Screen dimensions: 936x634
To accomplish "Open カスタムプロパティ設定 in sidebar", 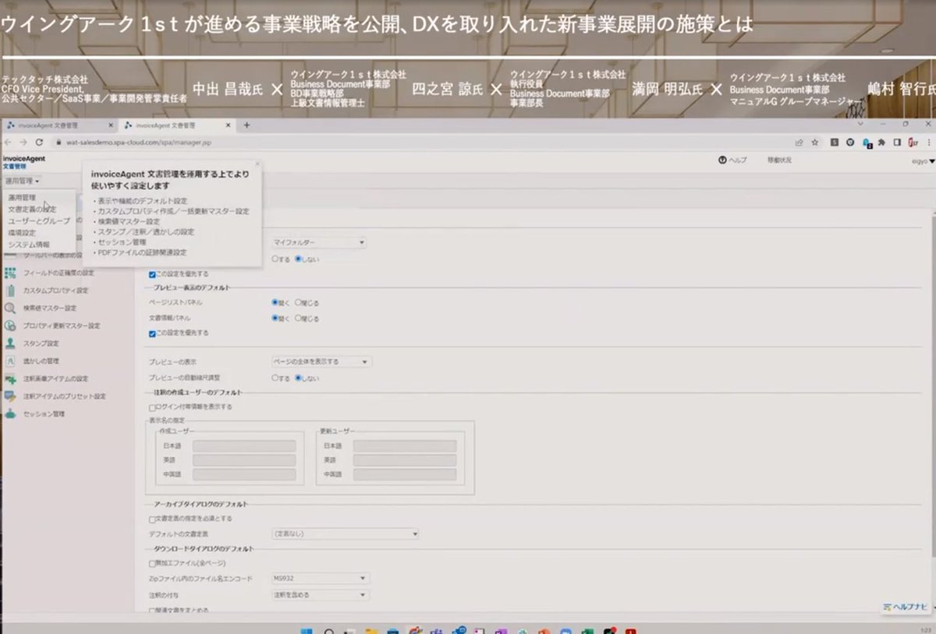I will tap(56, 291).
